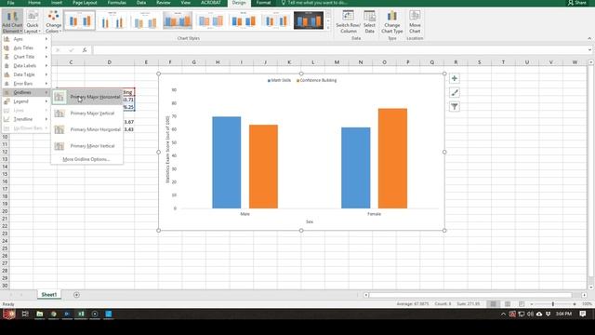This screenshot has height=335, width=595.
Task: Switch to the ACROBAT ribbon tab
Action: coord(211,3)
